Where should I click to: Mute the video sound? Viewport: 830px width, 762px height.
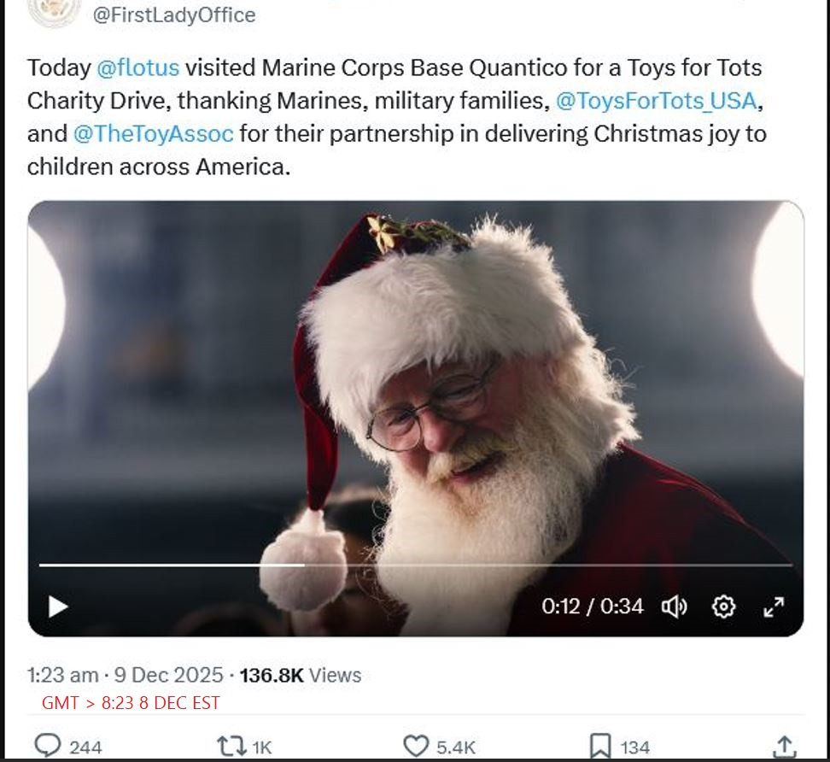click(x=674, y=607)
